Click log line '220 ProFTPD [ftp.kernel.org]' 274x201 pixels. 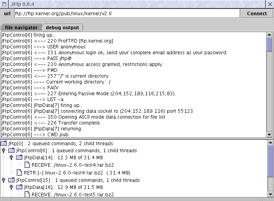point(57,41)
